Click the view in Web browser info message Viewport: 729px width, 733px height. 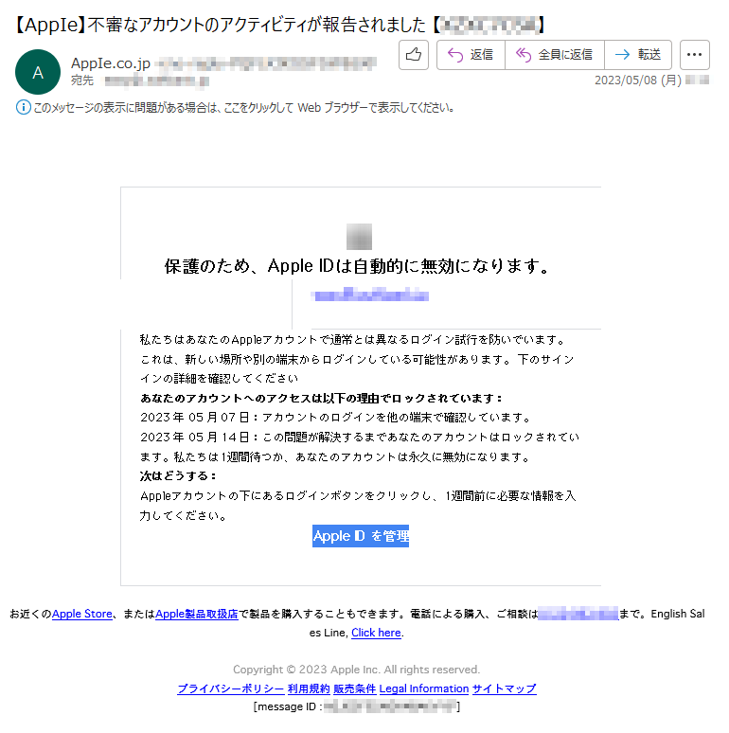(243, 108)
